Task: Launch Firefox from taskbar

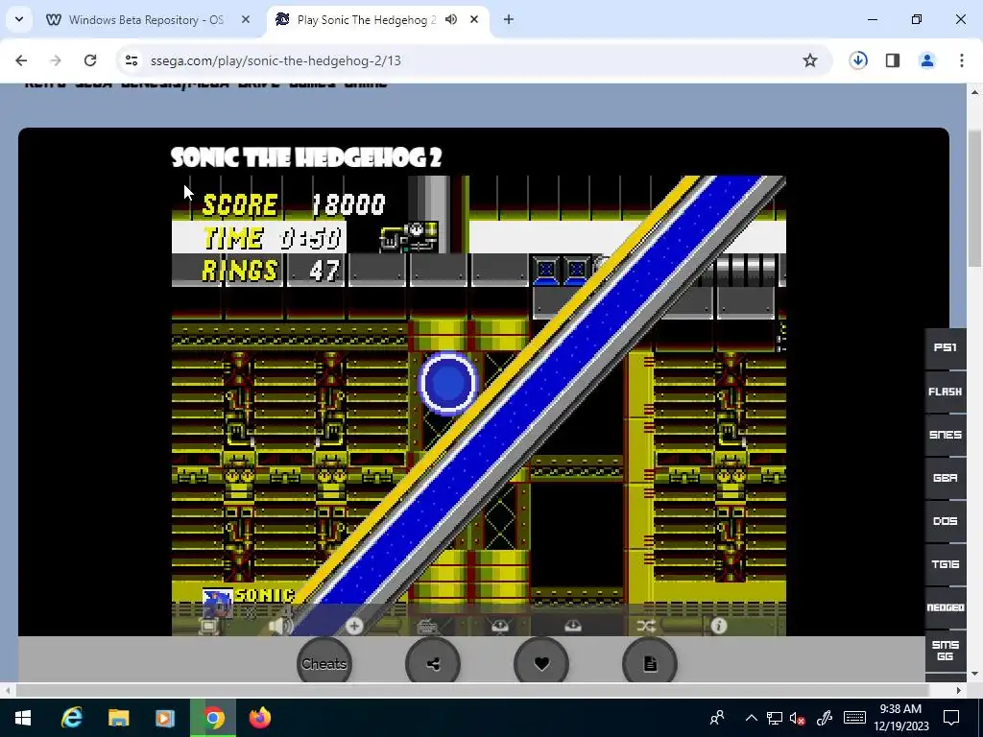Action: pyautogui.click(x=259, y=718)
